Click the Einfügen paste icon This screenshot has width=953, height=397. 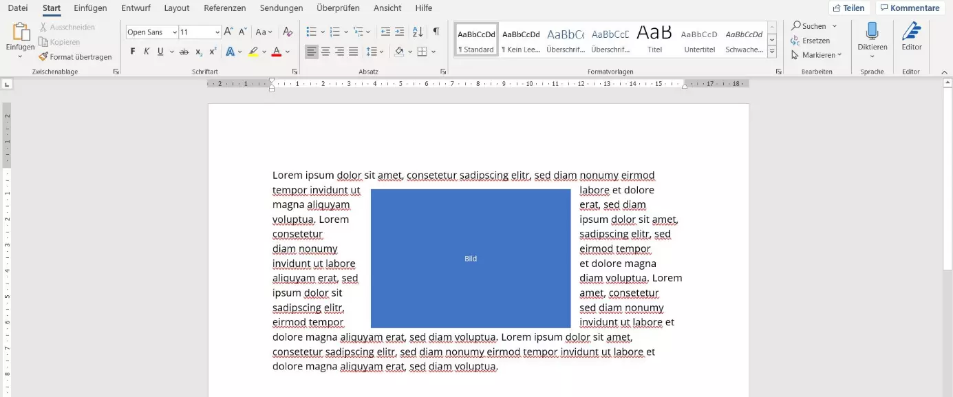[x=20, y=32]
